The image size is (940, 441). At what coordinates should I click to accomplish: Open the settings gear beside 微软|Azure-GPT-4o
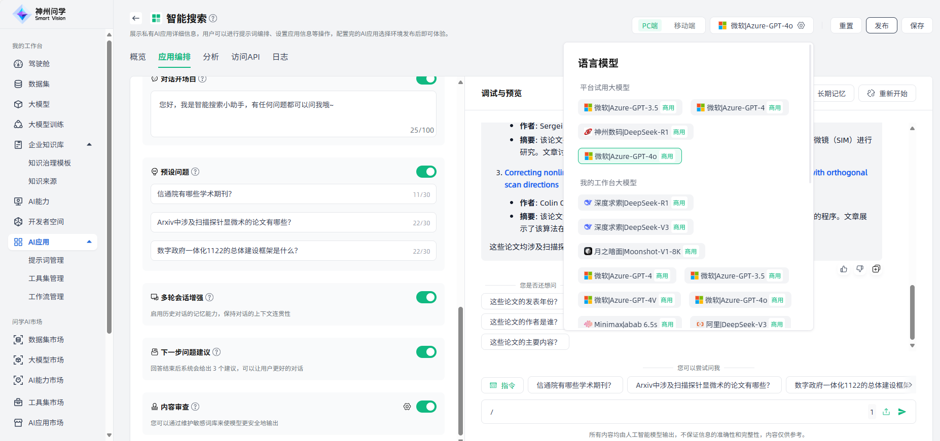point(801,25)
